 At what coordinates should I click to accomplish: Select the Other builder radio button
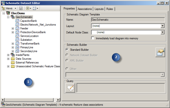(67, 69)
